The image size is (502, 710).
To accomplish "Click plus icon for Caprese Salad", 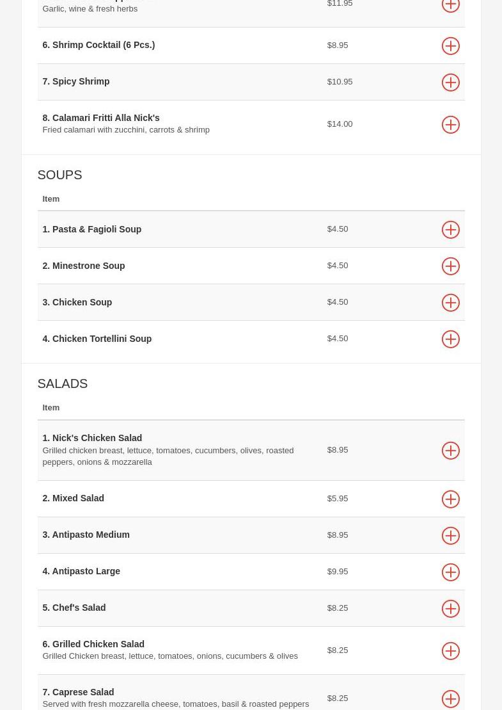I will pos(450,699).
